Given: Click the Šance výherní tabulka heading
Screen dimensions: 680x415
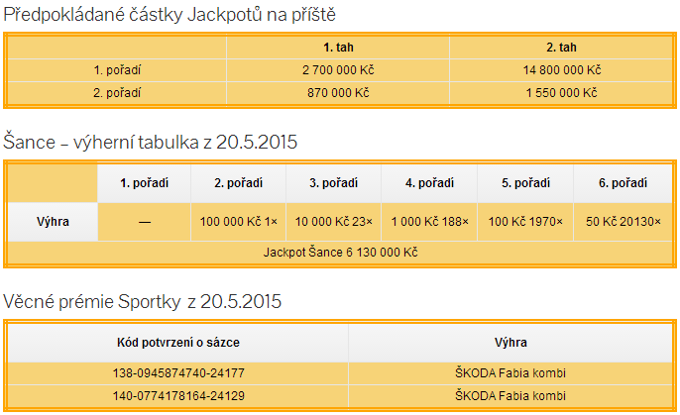Looking at the screenshot, I should [x=150, y=142].
